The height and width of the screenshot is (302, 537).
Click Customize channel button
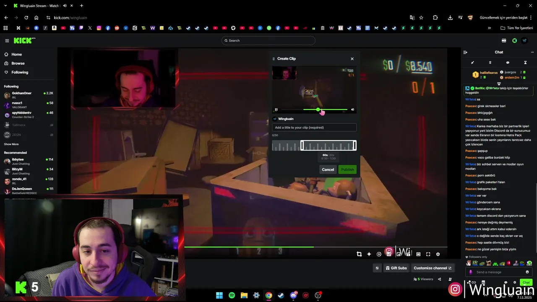point(433,268)
